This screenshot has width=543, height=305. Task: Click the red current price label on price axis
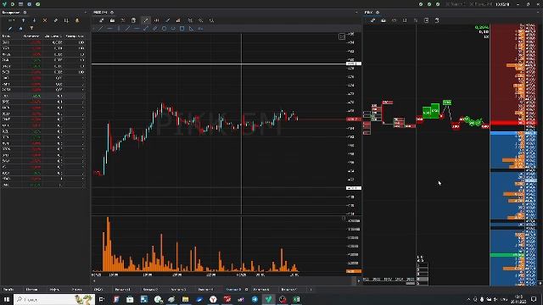coord(354,119)
